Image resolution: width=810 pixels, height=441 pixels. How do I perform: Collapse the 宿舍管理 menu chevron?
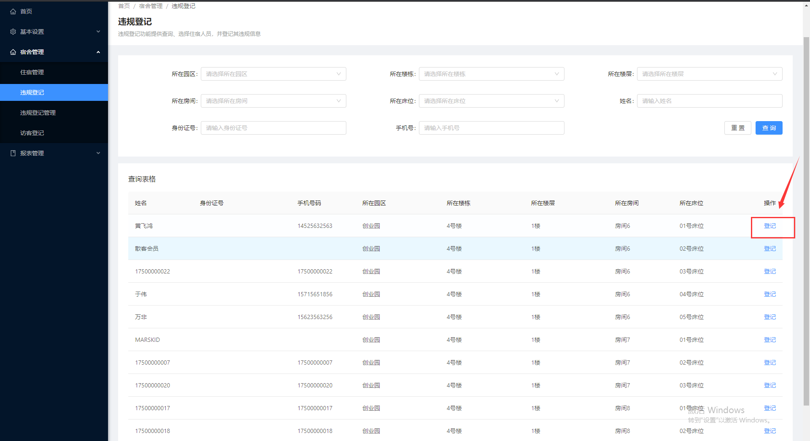(x=98, y=52)
